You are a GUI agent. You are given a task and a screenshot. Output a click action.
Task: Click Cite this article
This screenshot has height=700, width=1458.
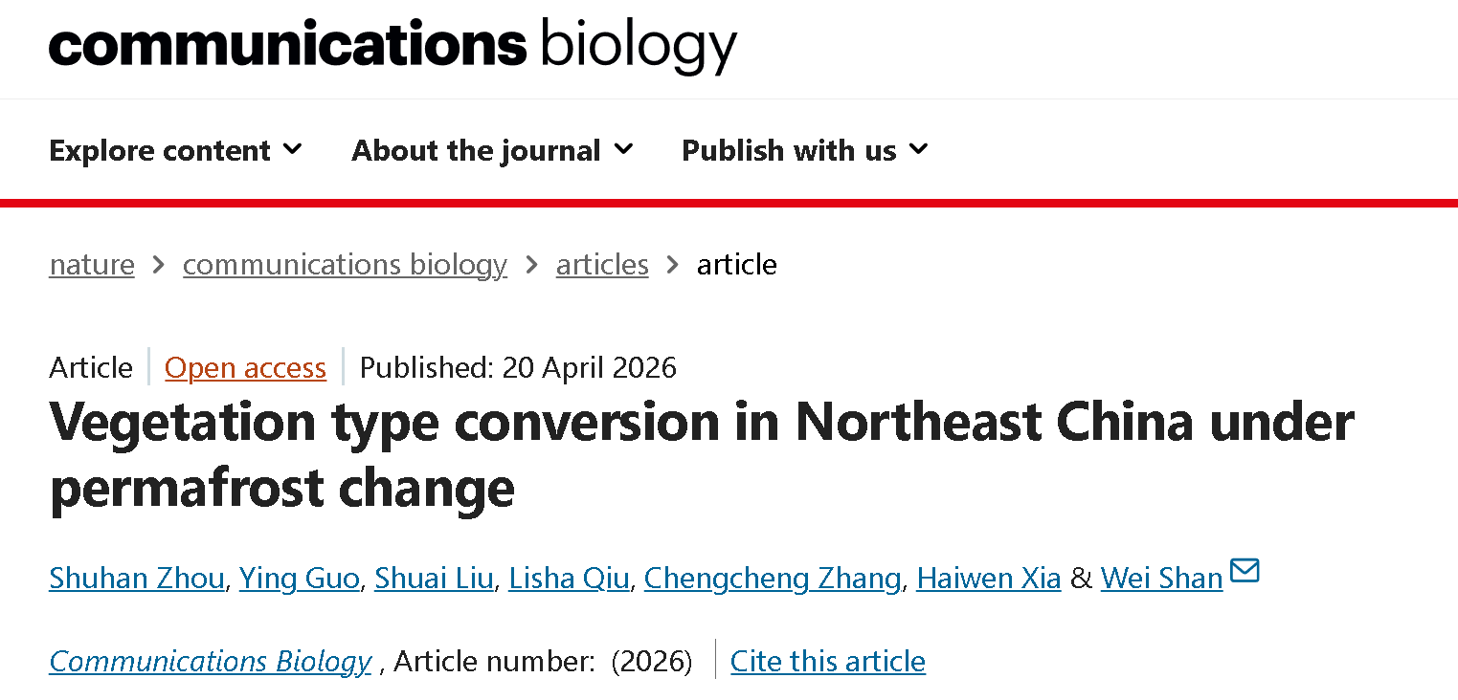(x=827, y=661)
